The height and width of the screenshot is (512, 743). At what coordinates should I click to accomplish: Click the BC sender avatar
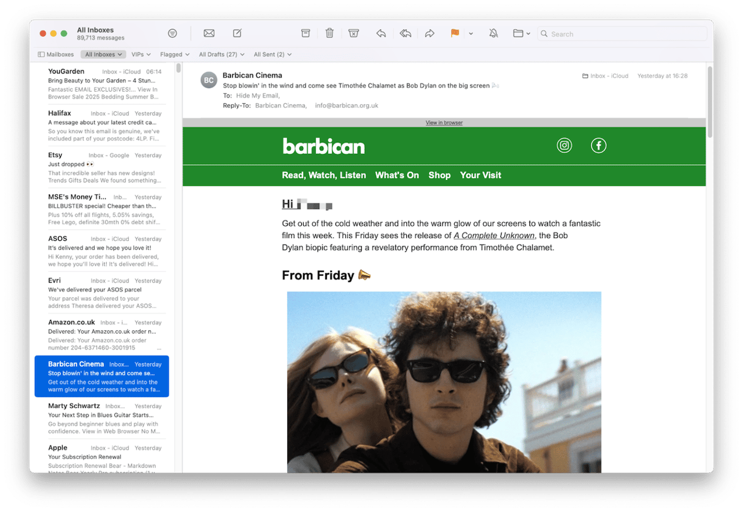pyautogui.click(x=209, y=80)
